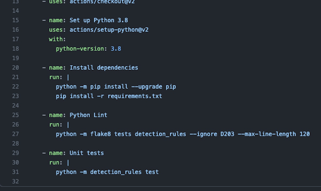Select line number 31 in the gutter

coord(16,172)
